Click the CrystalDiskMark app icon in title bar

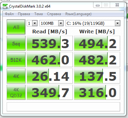[x=5, y=6]
